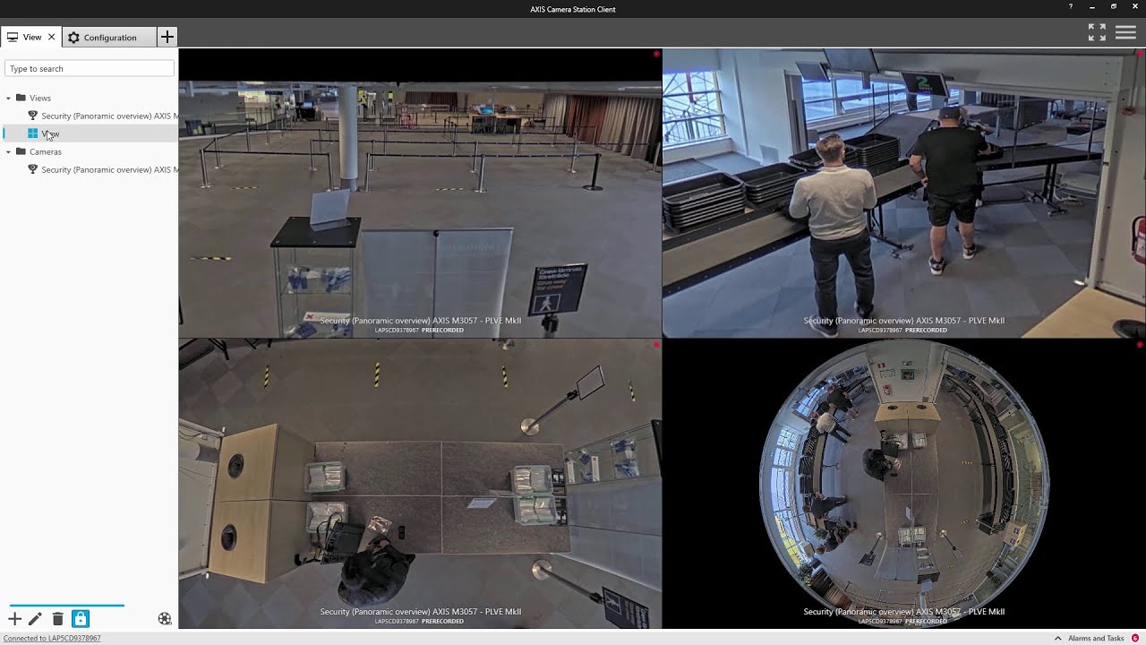Select the Views folder label

point(40,98)
